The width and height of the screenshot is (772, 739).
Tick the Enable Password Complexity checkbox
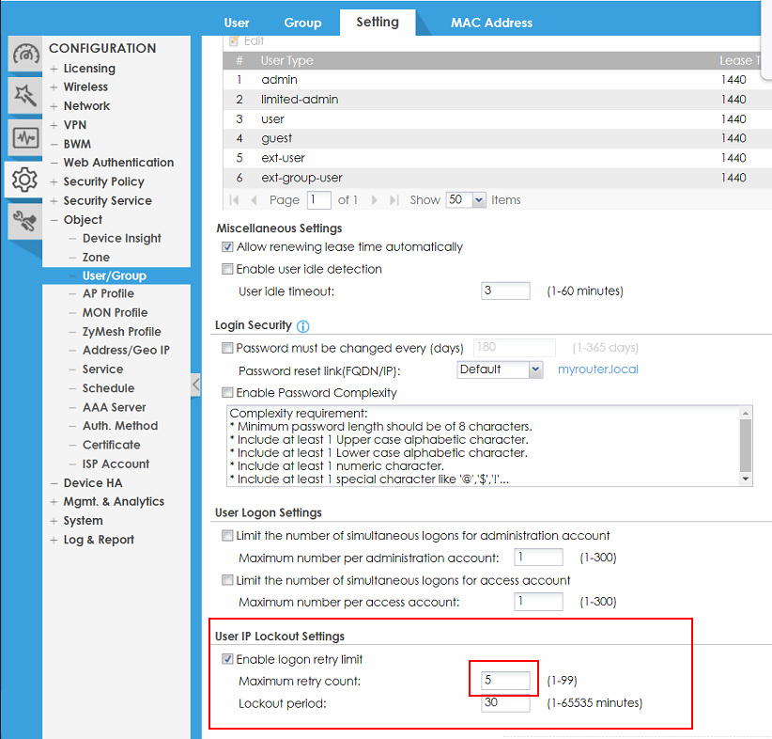click(x=227, y=392)
